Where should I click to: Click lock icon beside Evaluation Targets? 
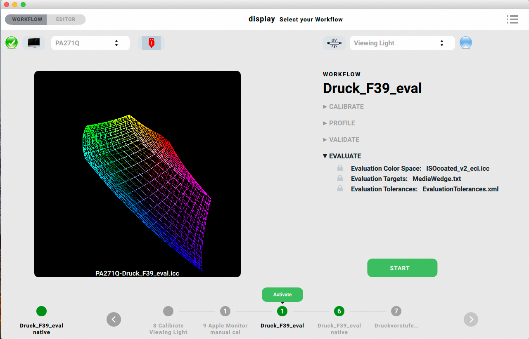[x=340, y=179]
